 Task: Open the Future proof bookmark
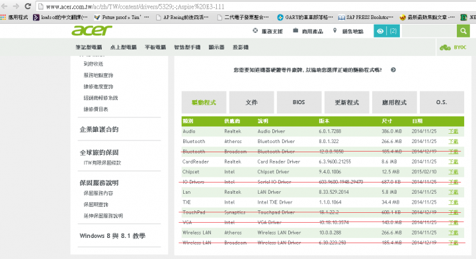[x=122, y=18]
